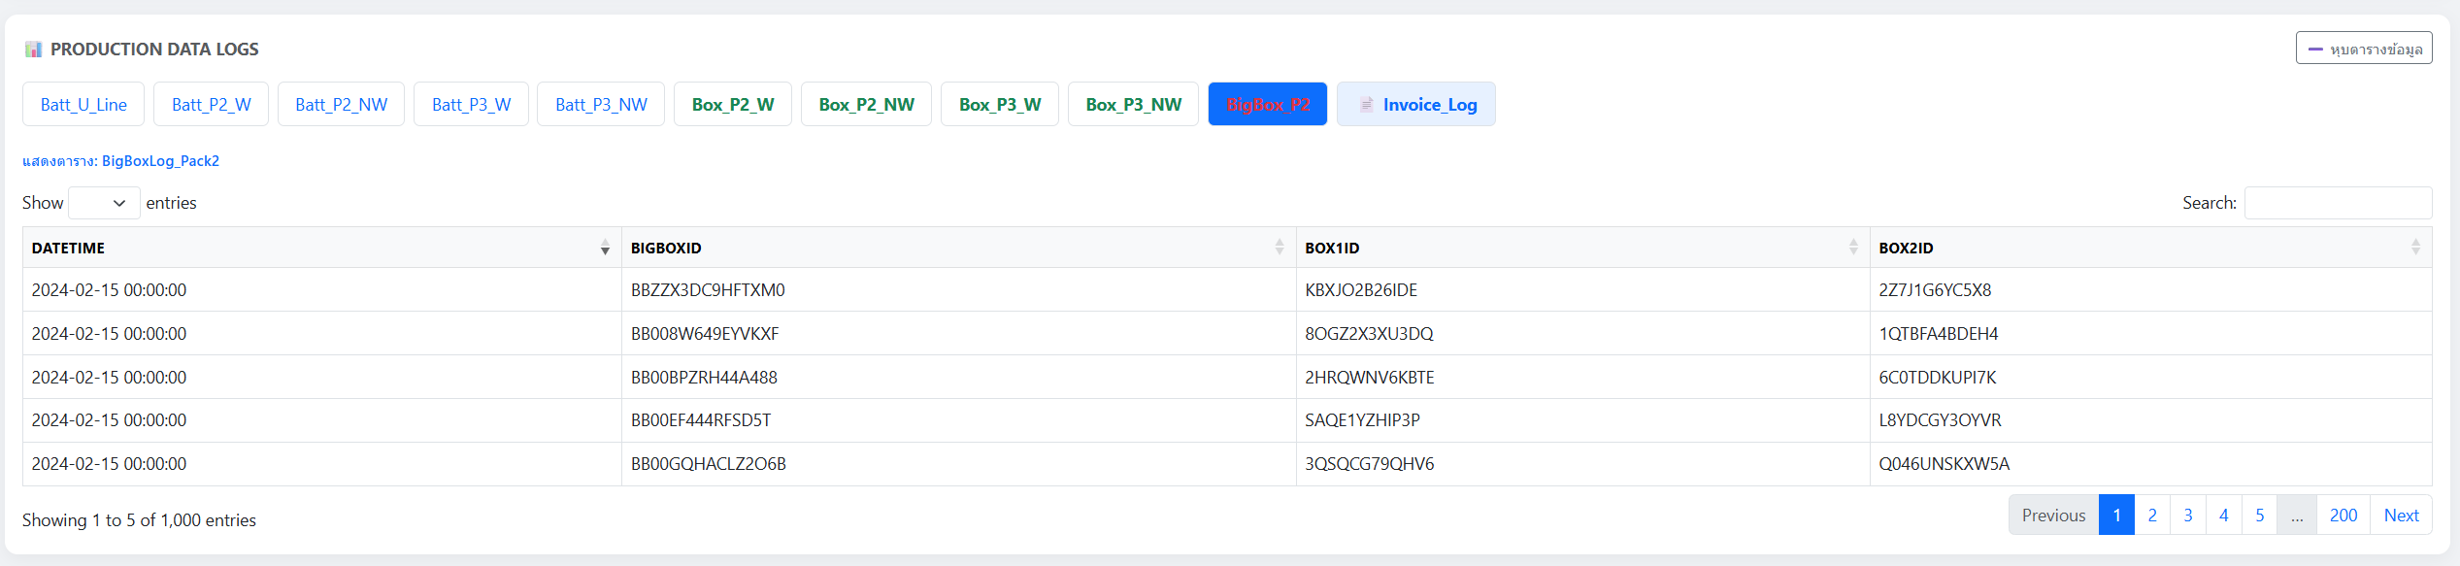The height and width of the screenshot is (566, 2460).
Task: Click the Showing 1 to 5 entries text
Action: [139, 520]
